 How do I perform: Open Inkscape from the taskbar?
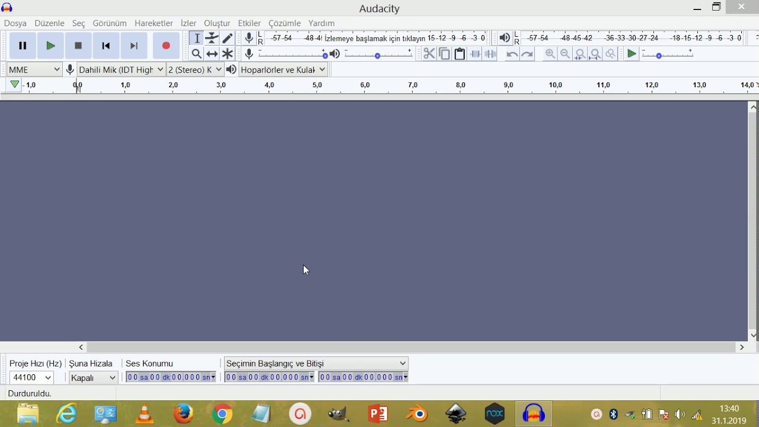pos(456,413)
